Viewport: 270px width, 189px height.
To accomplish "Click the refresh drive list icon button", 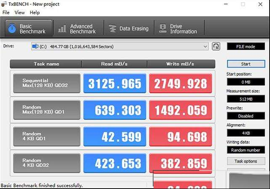I will 216,46.
